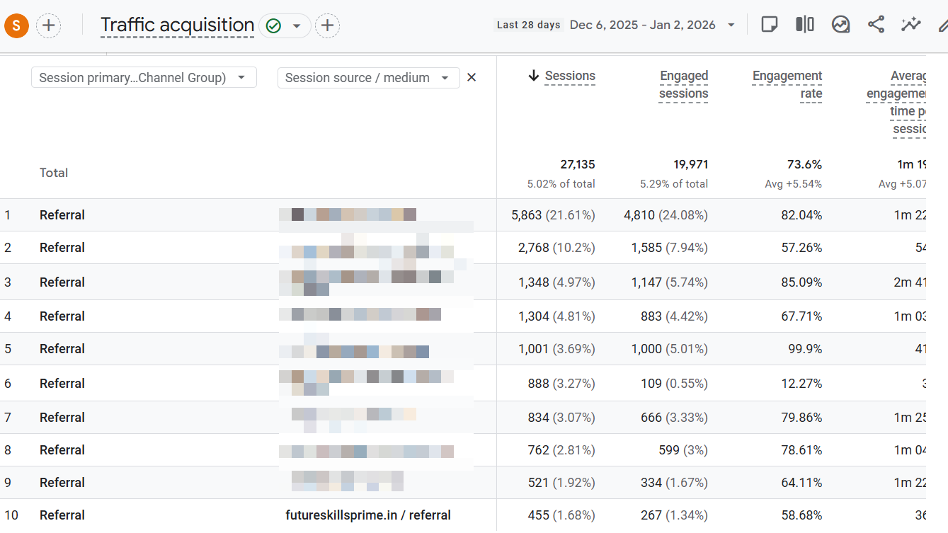Click the Traffic acquisition title to rename it
Screen dimensions: 948x533
[x=177, y=24]
